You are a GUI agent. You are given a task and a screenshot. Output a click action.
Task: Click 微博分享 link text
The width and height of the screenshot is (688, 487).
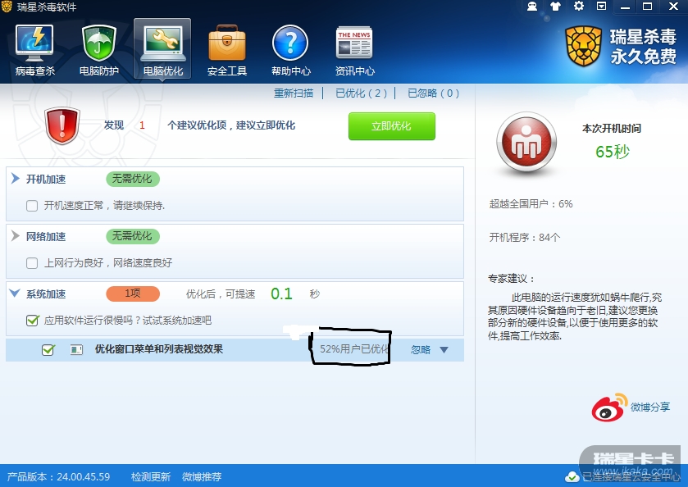[650, 407]
